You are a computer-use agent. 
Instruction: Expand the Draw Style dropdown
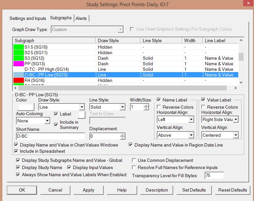point(82,107)
